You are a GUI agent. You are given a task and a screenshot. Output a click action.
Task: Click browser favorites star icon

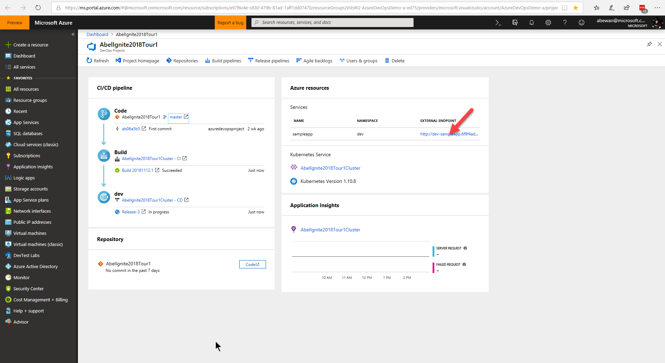tap(576, 8)
